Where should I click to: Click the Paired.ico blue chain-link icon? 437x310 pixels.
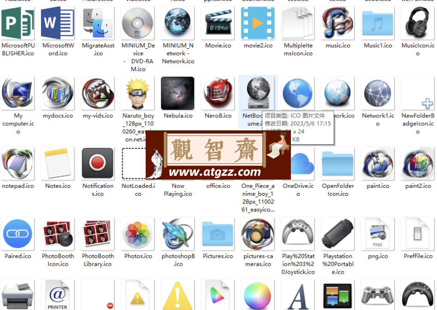(x=18, y=234)
